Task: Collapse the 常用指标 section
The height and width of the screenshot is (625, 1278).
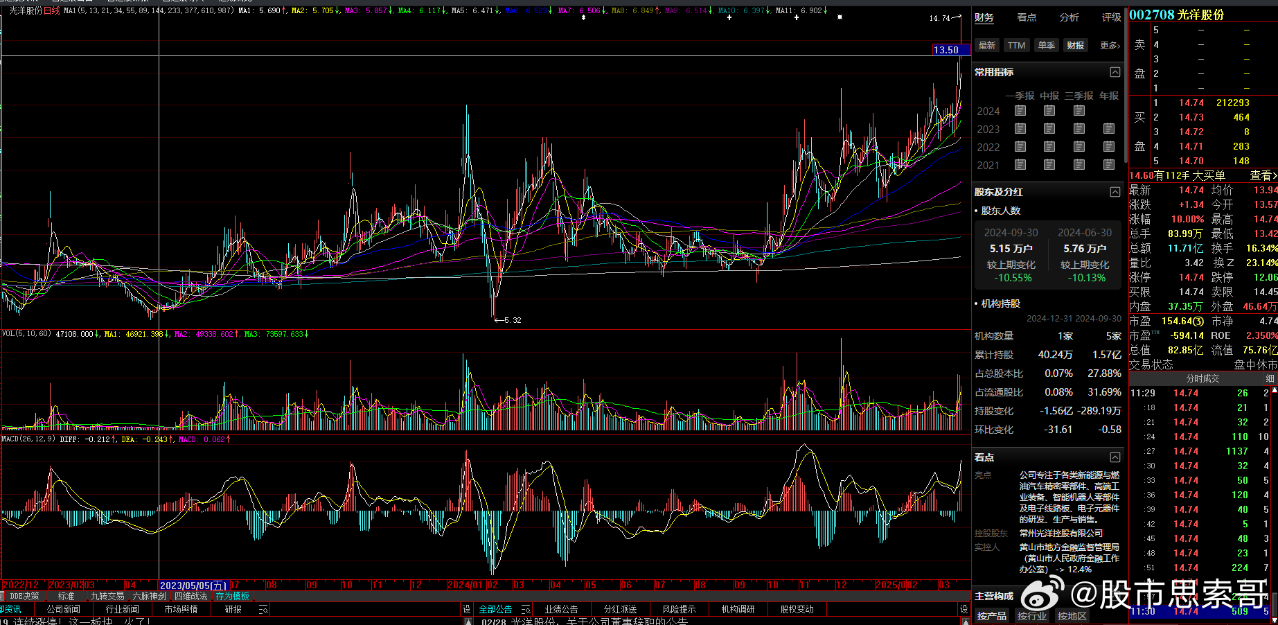Action: [x=1115, y=72]
